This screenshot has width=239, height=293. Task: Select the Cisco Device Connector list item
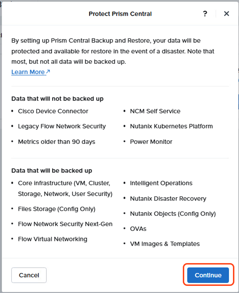point(53,111)
